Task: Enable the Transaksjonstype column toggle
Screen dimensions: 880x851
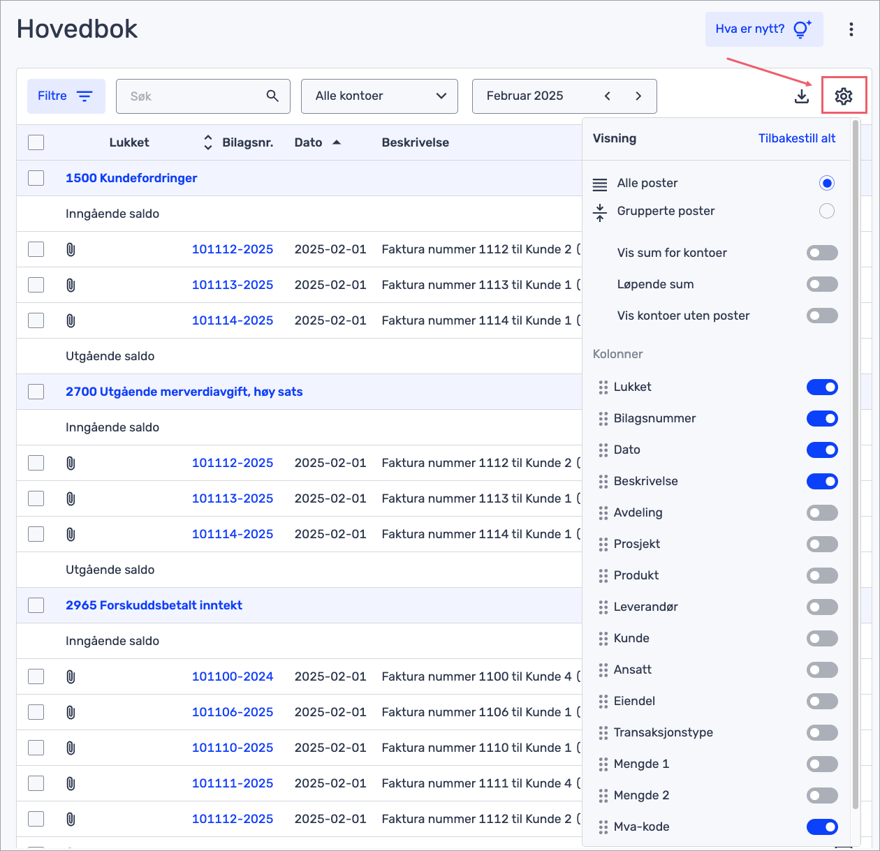Action: click(822, 732)
